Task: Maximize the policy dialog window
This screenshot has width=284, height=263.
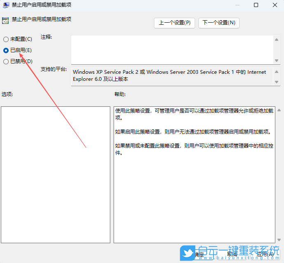Action: (256, 5)
